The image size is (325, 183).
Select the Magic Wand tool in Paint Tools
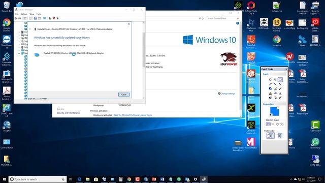point(275,79)
